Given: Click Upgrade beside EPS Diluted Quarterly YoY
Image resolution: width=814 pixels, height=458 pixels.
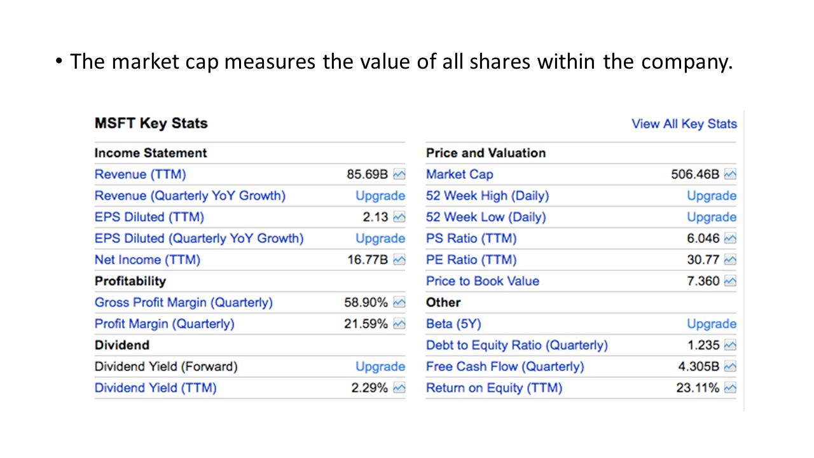Looking at the screenshot, I should (x=380, y=239).
